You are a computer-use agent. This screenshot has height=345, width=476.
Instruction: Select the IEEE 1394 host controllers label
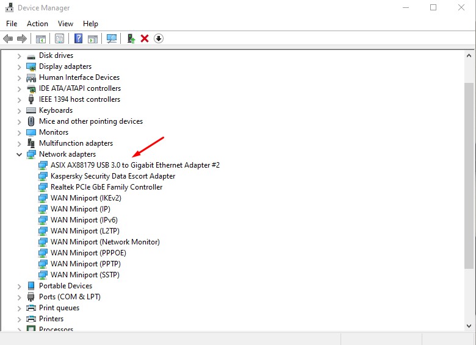tap(79, 99)
